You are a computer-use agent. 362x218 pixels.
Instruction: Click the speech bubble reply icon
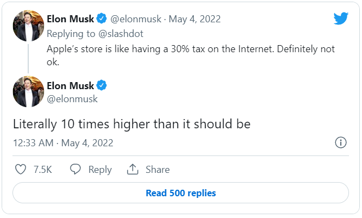point(76,170)
